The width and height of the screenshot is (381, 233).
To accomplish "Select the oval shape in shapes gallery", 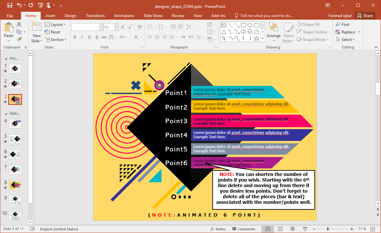I will coord(250,25).
